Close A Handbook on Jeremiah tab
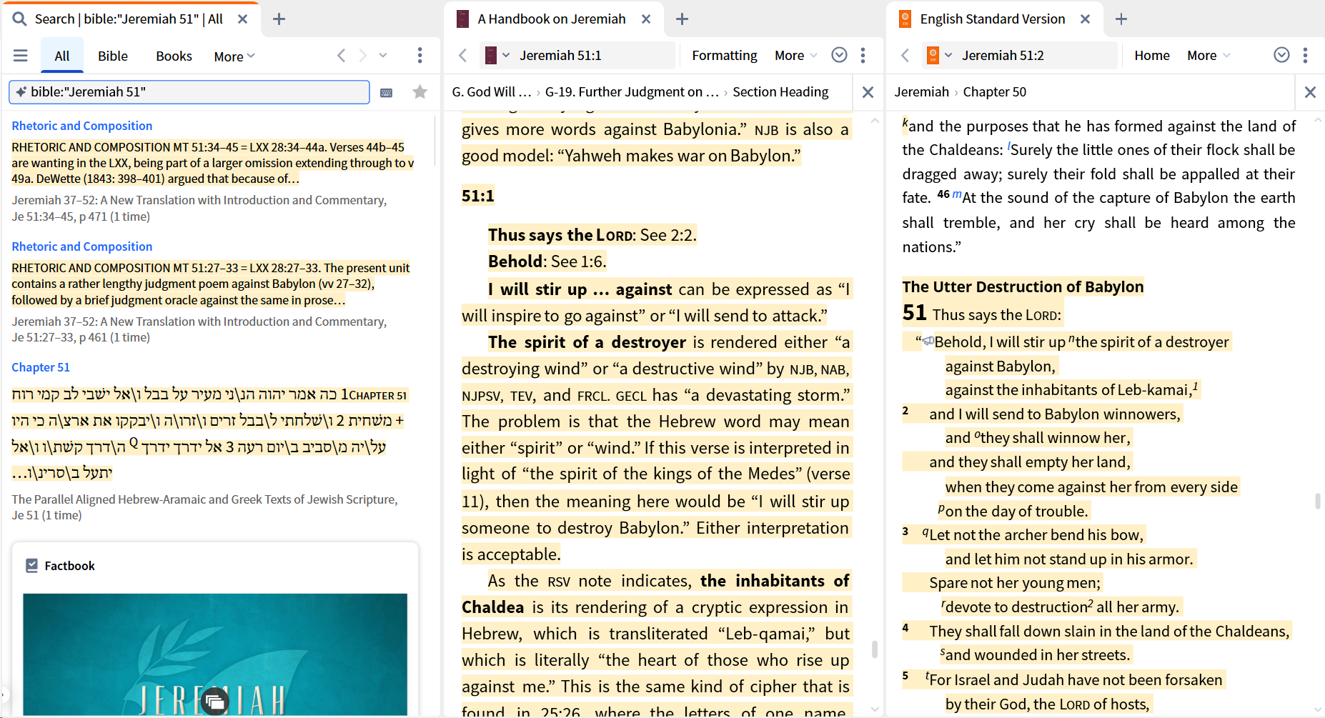The image size is (1325, 718). click(x=646, y=19)
